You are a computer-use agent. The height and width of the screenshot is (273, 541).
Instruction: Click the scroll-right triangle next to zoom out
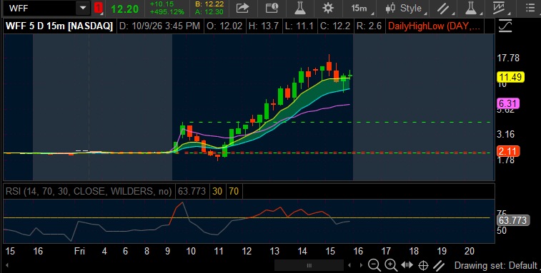coord(361,265)
